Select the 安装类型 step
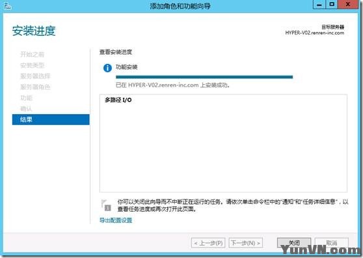This screenshot has width=363, height=258. click(x=32, y=65)
